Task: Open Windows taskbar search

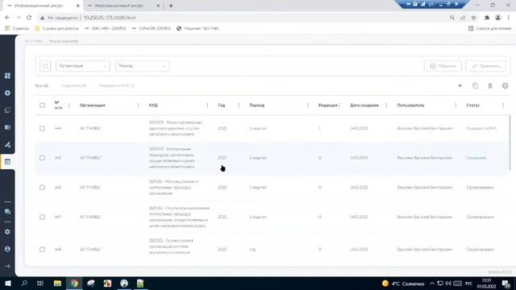Action: coord(24,283)
